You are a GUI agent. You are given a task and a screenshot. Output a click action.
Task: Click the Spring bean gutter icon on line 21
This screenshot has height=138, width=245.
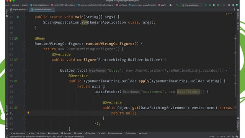tap(16, 38)
